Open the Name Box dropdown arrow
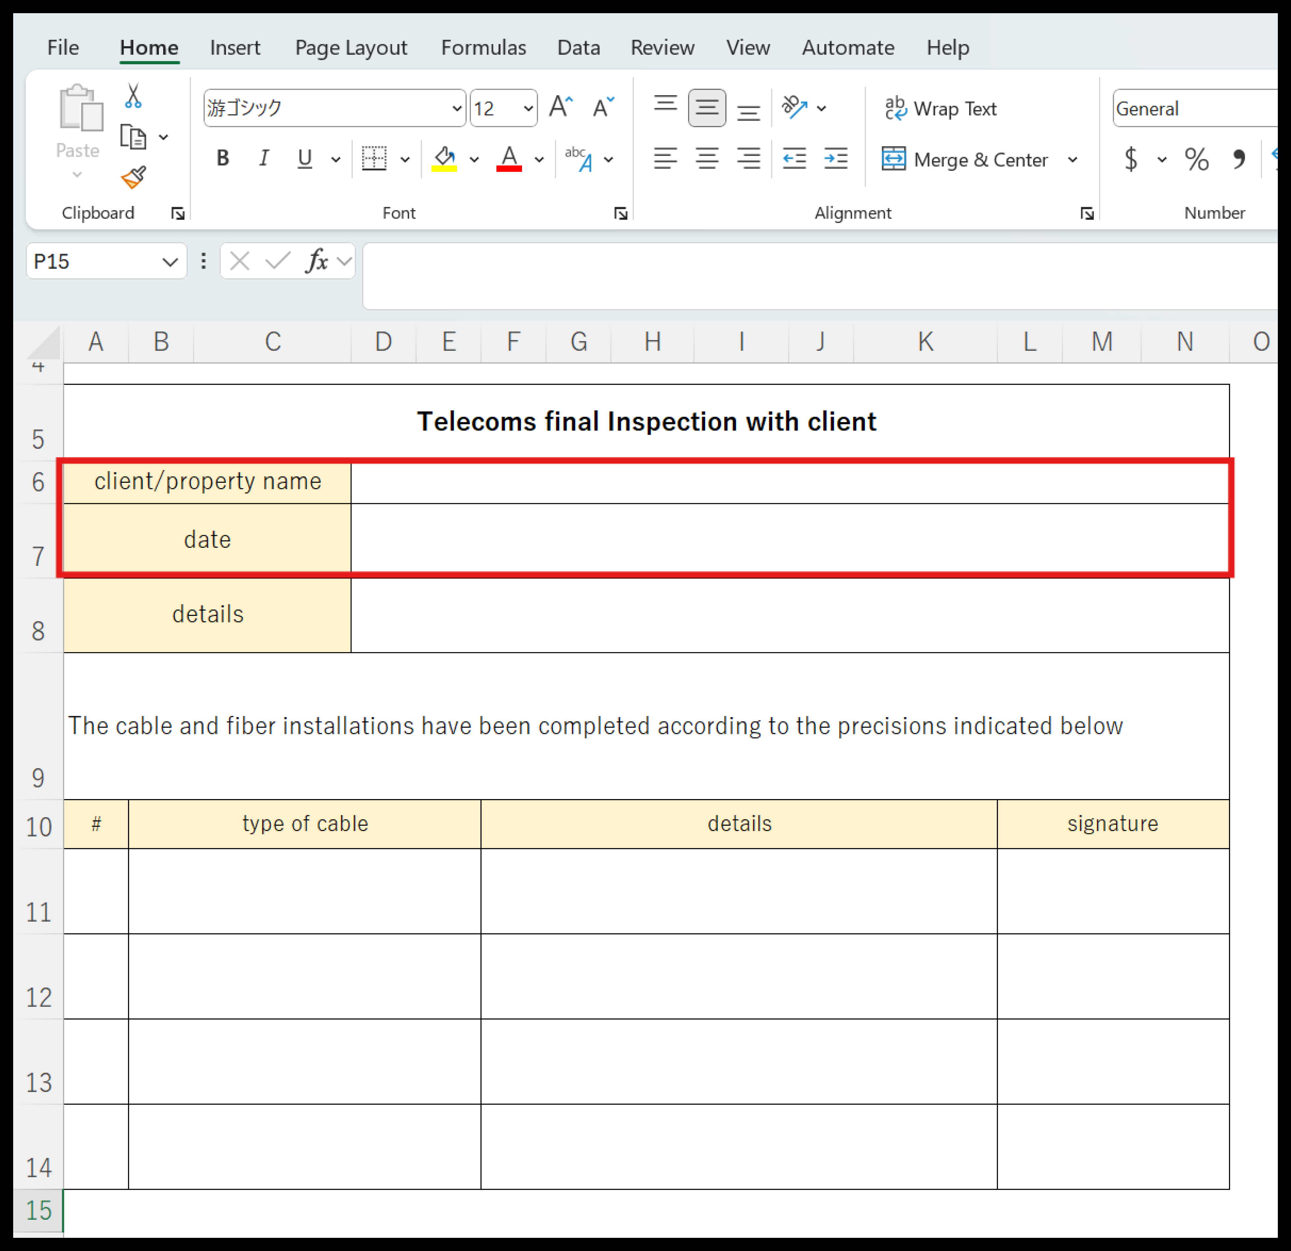 click(169, 262)
